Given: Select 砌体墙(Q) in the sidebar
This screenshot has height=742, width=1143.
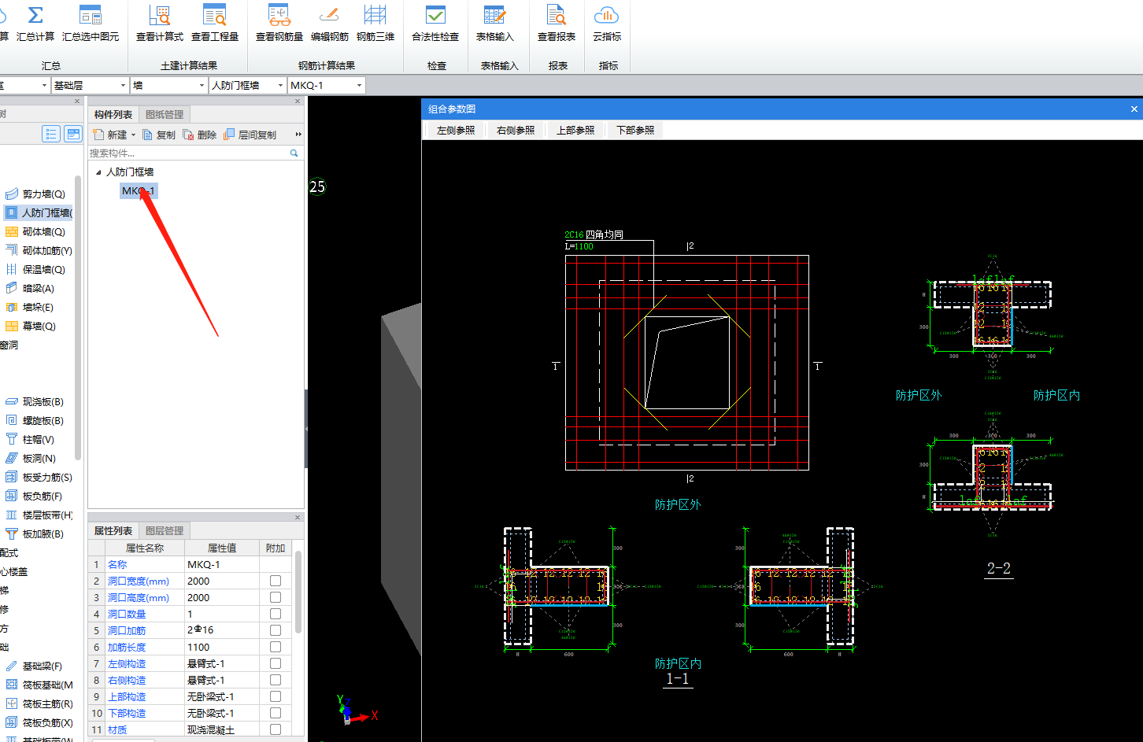Looking at the screenshot, I should click(x=35, y=231).
